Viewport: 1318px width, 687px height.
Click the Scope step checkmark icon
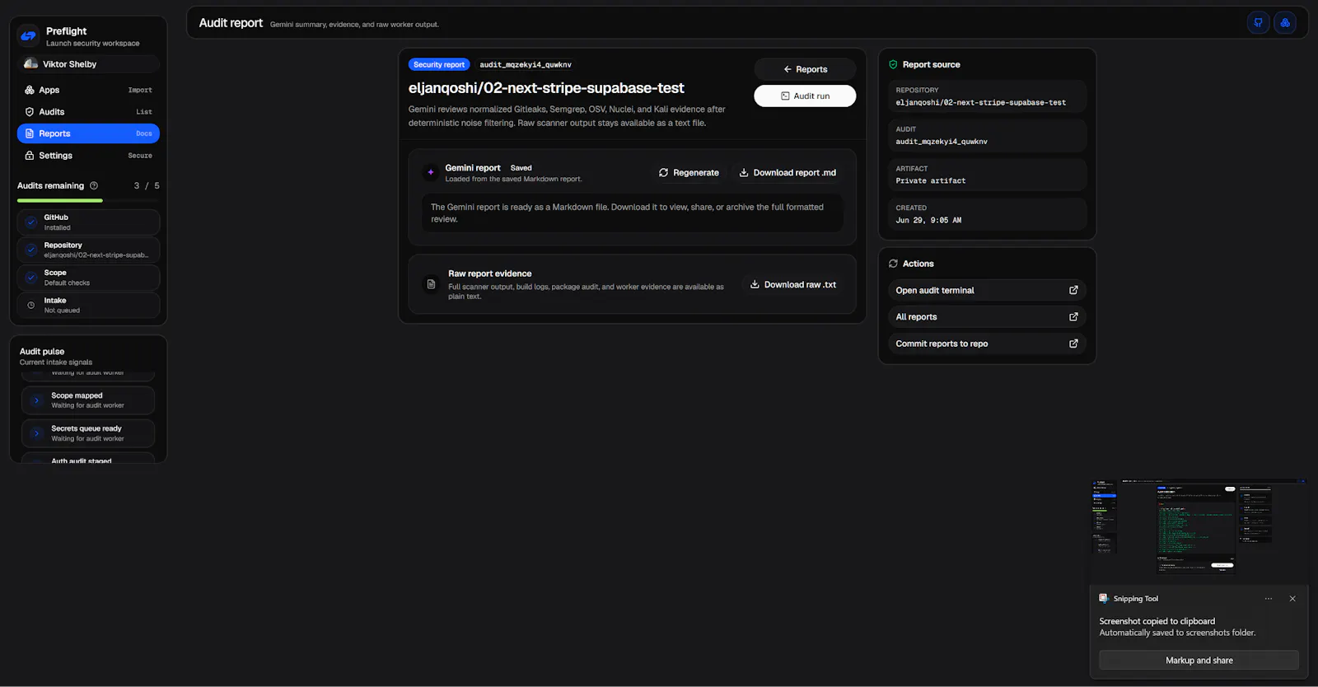[x=31, y=278]
